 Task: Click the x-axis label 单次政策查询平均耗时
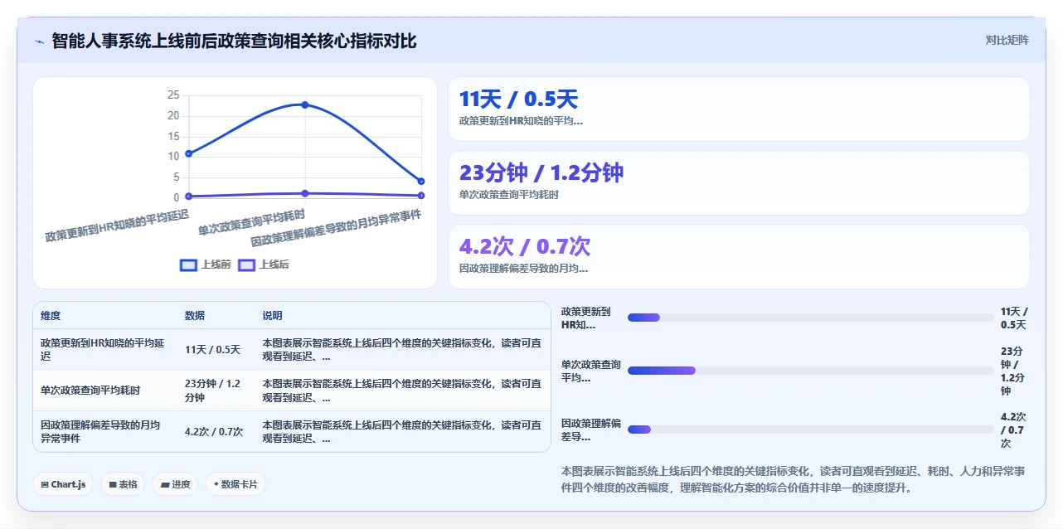pos(251,221)
